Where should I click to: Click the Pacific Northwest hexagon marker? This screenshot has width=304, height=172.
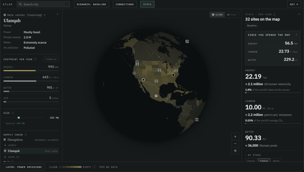click(137, 62)
